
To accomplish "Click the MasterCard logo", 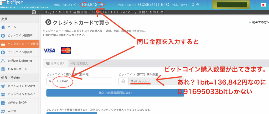I will click(66, 50).
